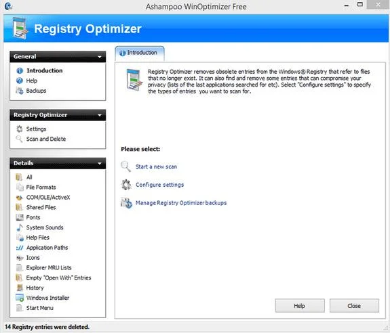Collapse the Details panel using its arrow
This screenshot has height=333, width=390.
click(100, 163)
